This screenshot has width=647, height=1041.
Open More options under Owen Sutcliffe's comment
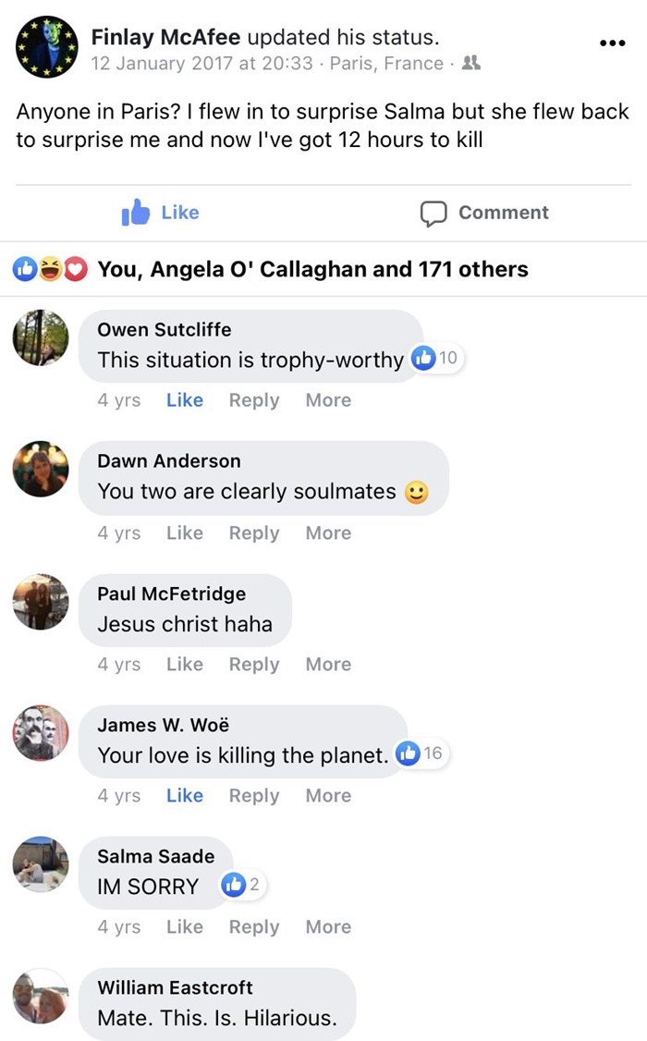coord(328,400)
